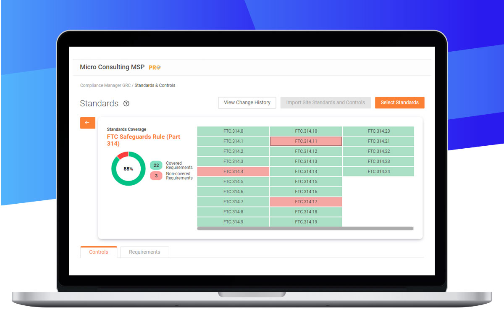
Task: Click the horizontal scrollbar under the requirements grid
Action: click(305, 228)
